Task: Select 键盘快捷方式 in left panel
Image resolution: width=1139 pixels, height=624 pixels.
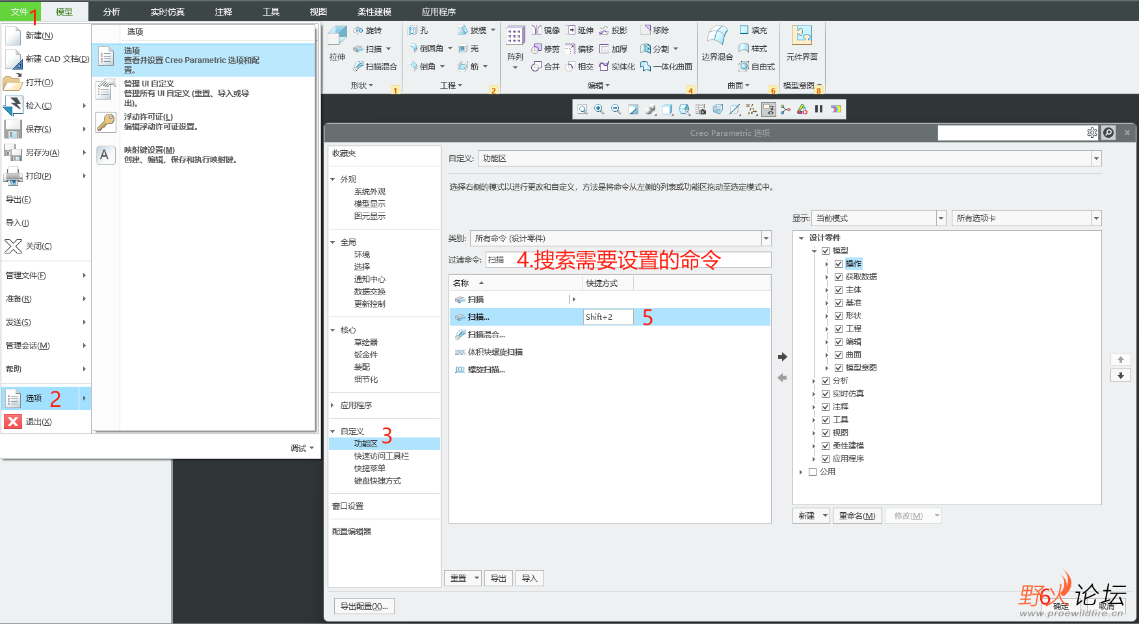Action: point(377,481)
